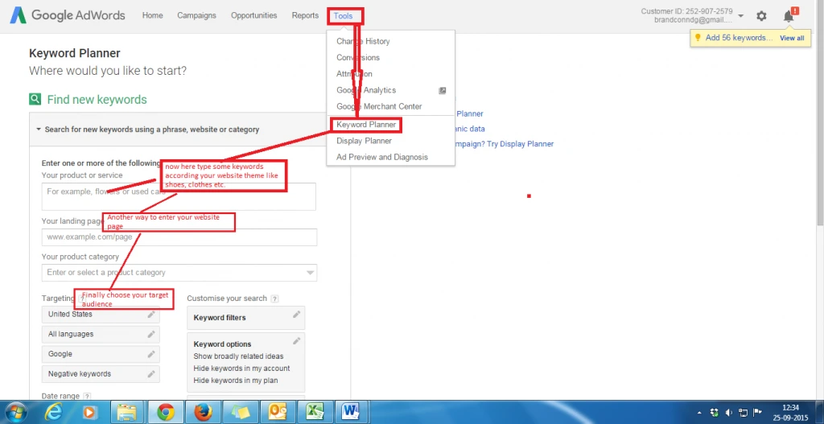Image resolution: width=824 pixels, height=424 pixels.
Task: Switch to Google Chrome on taskbar
Action: click(166, 412)
